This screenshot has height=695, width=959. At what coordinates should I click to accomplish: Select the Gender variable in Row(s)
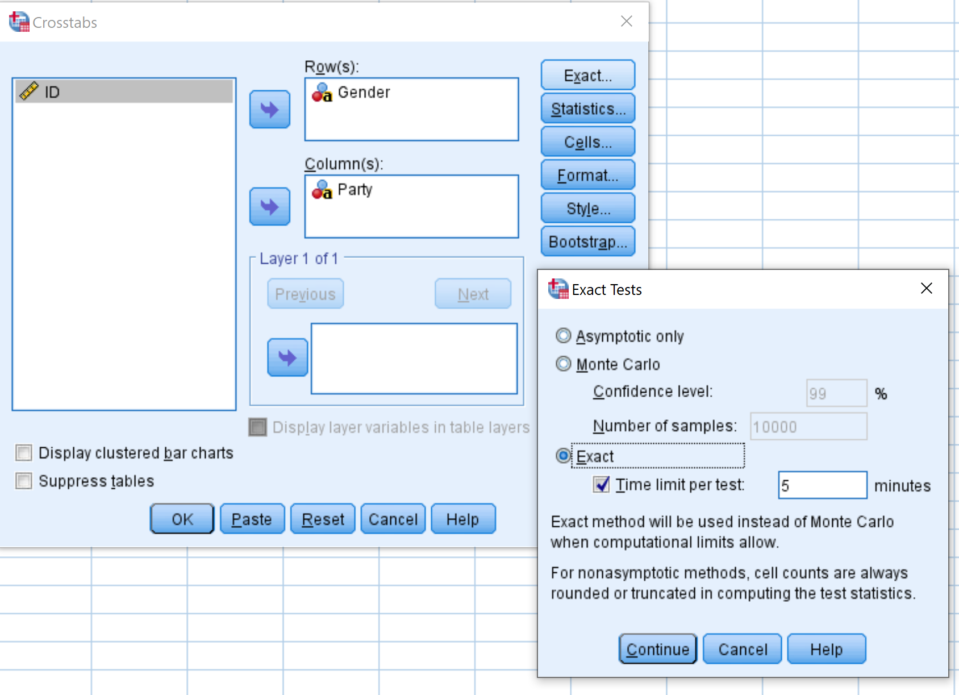pos(364,92)
